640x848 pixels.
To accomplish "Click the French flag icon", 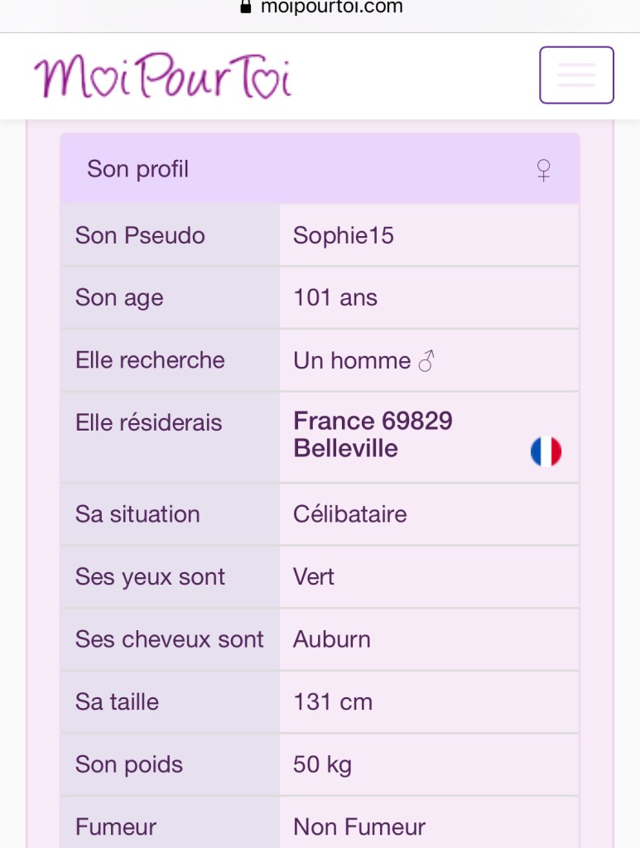I will (546, 451).
